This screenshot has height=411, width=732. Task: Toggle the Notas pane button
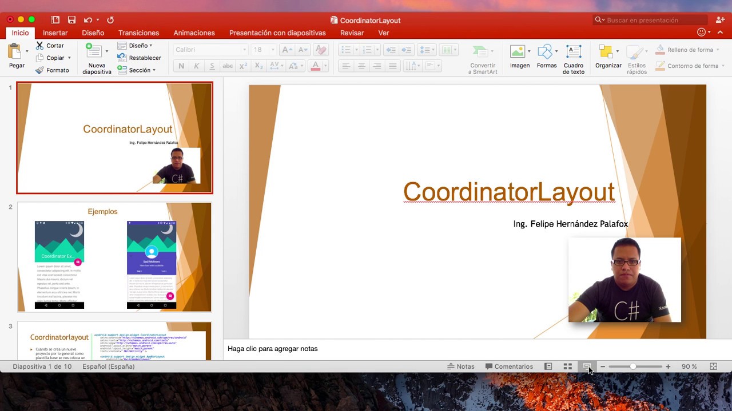point(461,366)
